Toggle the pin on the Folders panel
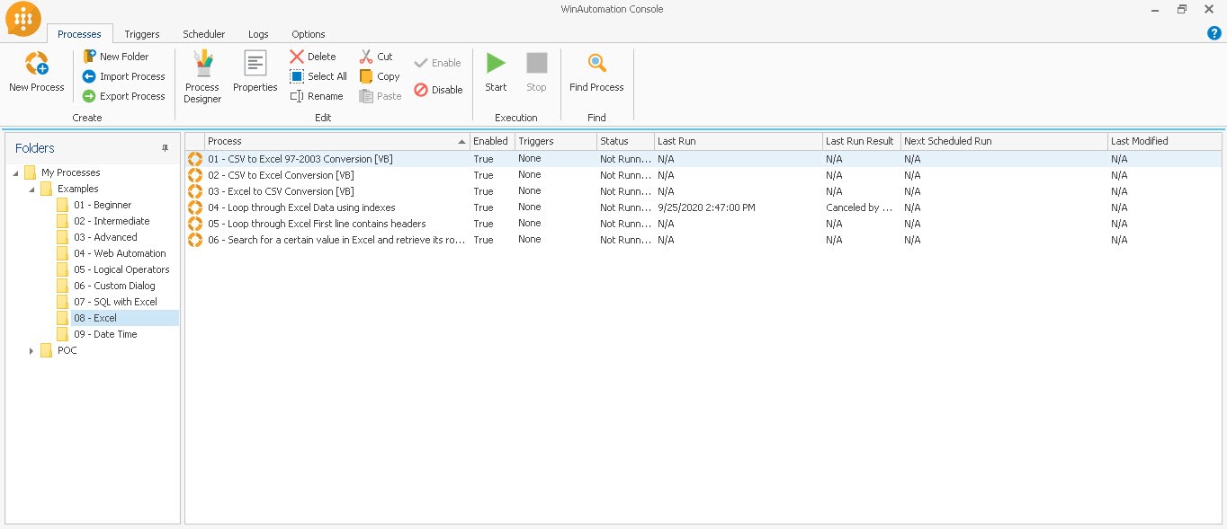This screenshot has height=529, width=1227. tap(166, 148)
